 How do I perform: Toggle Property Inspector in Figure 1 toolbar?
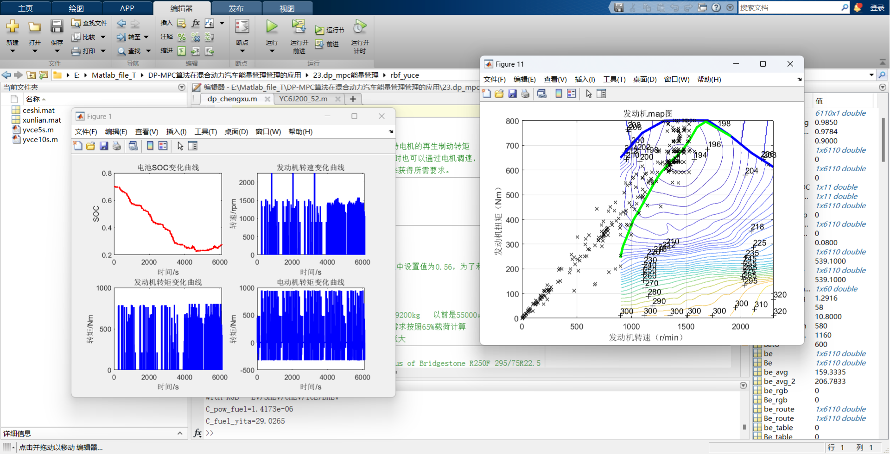(x=193, y=146)
